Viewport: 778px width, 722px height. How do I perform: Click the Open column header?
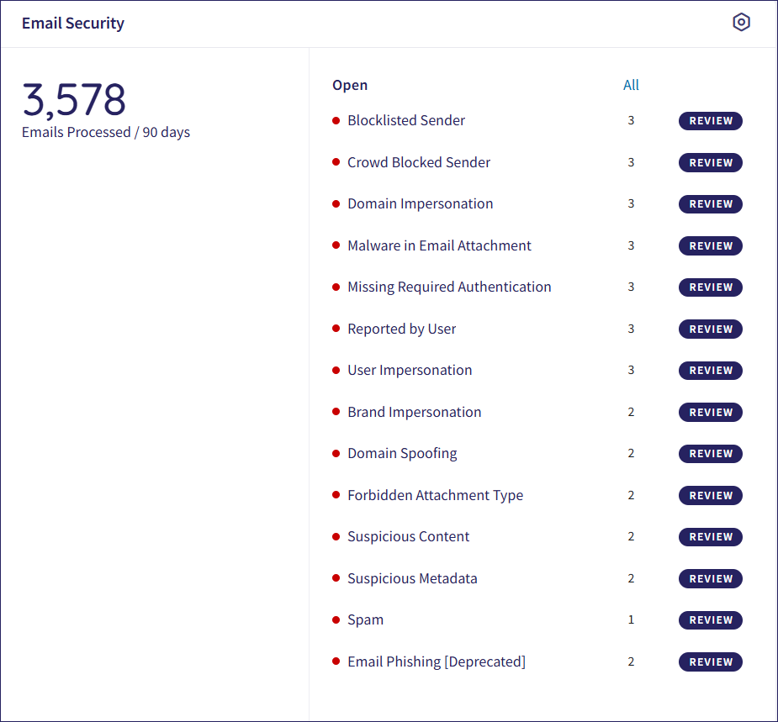coord(349,85)
